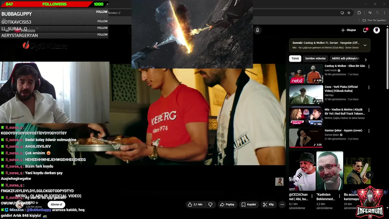389x219 pixels.
Task: Click the netd müzik channel name
Action: point(331,70)
